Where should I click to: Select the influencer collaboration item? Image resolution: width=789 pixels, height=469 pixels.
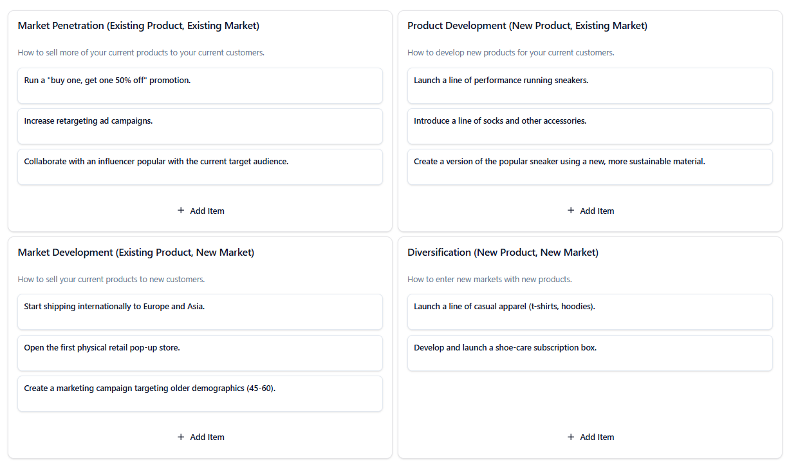click(200, 167)
